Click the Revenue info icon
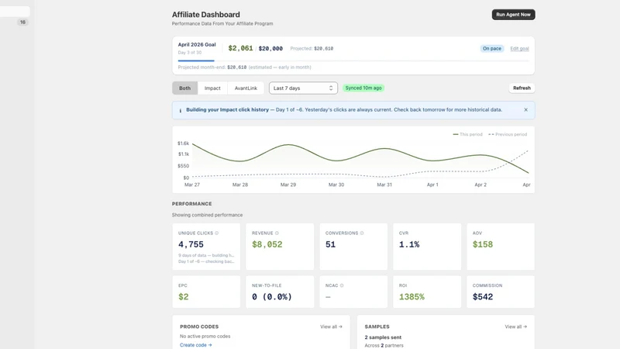This screenshot has height=349, width=620. (277, 233)
